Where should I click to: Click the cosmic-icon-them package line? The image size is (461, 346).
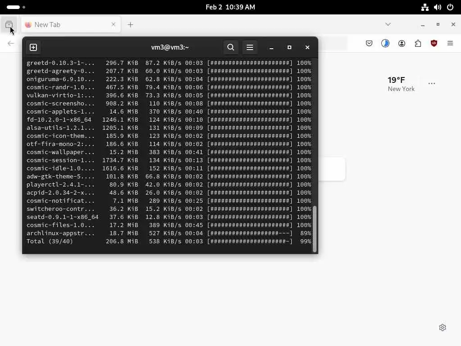click(x=169, y=136)
